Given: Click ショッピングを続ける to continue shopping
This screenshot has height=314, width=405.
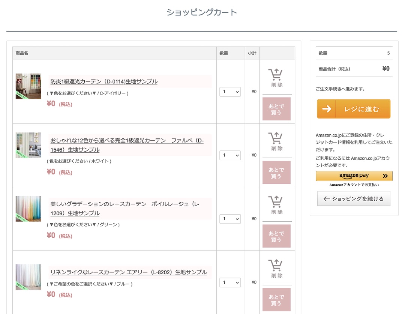Looking at the screenshot, I should tap(354, 199).
